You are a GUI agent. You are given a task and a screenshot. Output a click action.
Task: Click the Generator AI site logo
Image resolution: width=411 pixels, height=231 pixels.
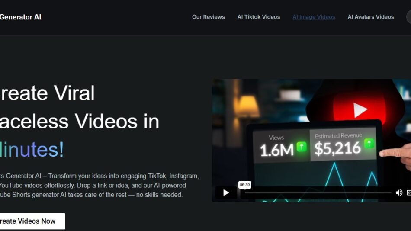click(x=20, y=17)
